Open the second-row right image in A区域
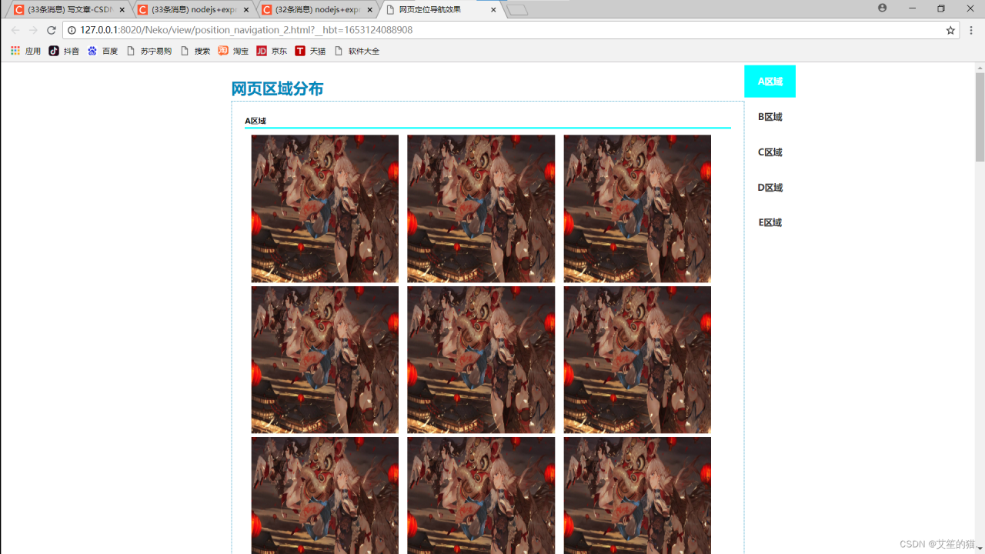The image size is (985, 554). tap(637, 360)
